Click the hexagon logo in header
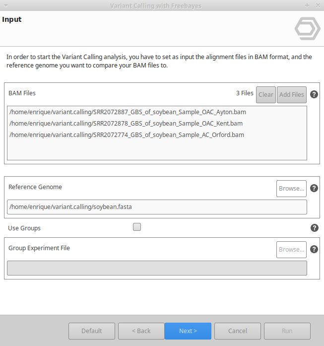 click(307, 28)
